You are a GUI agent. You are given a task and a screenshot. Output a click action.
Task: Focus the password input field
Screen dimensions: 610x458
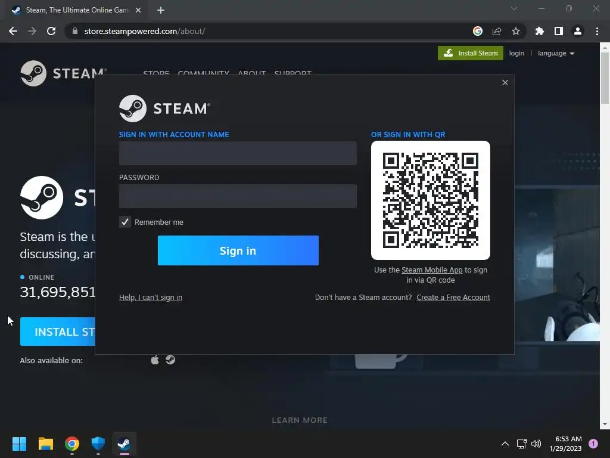click(238, 196)
